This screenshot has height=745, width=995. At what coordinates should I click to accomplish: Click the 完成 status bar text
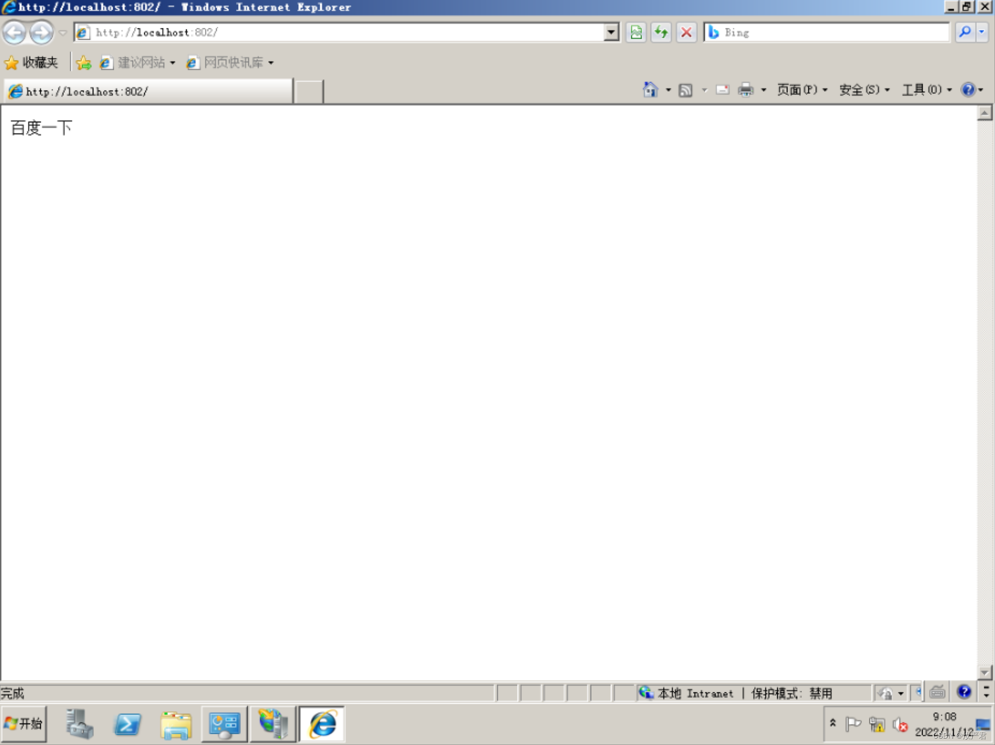12,694
